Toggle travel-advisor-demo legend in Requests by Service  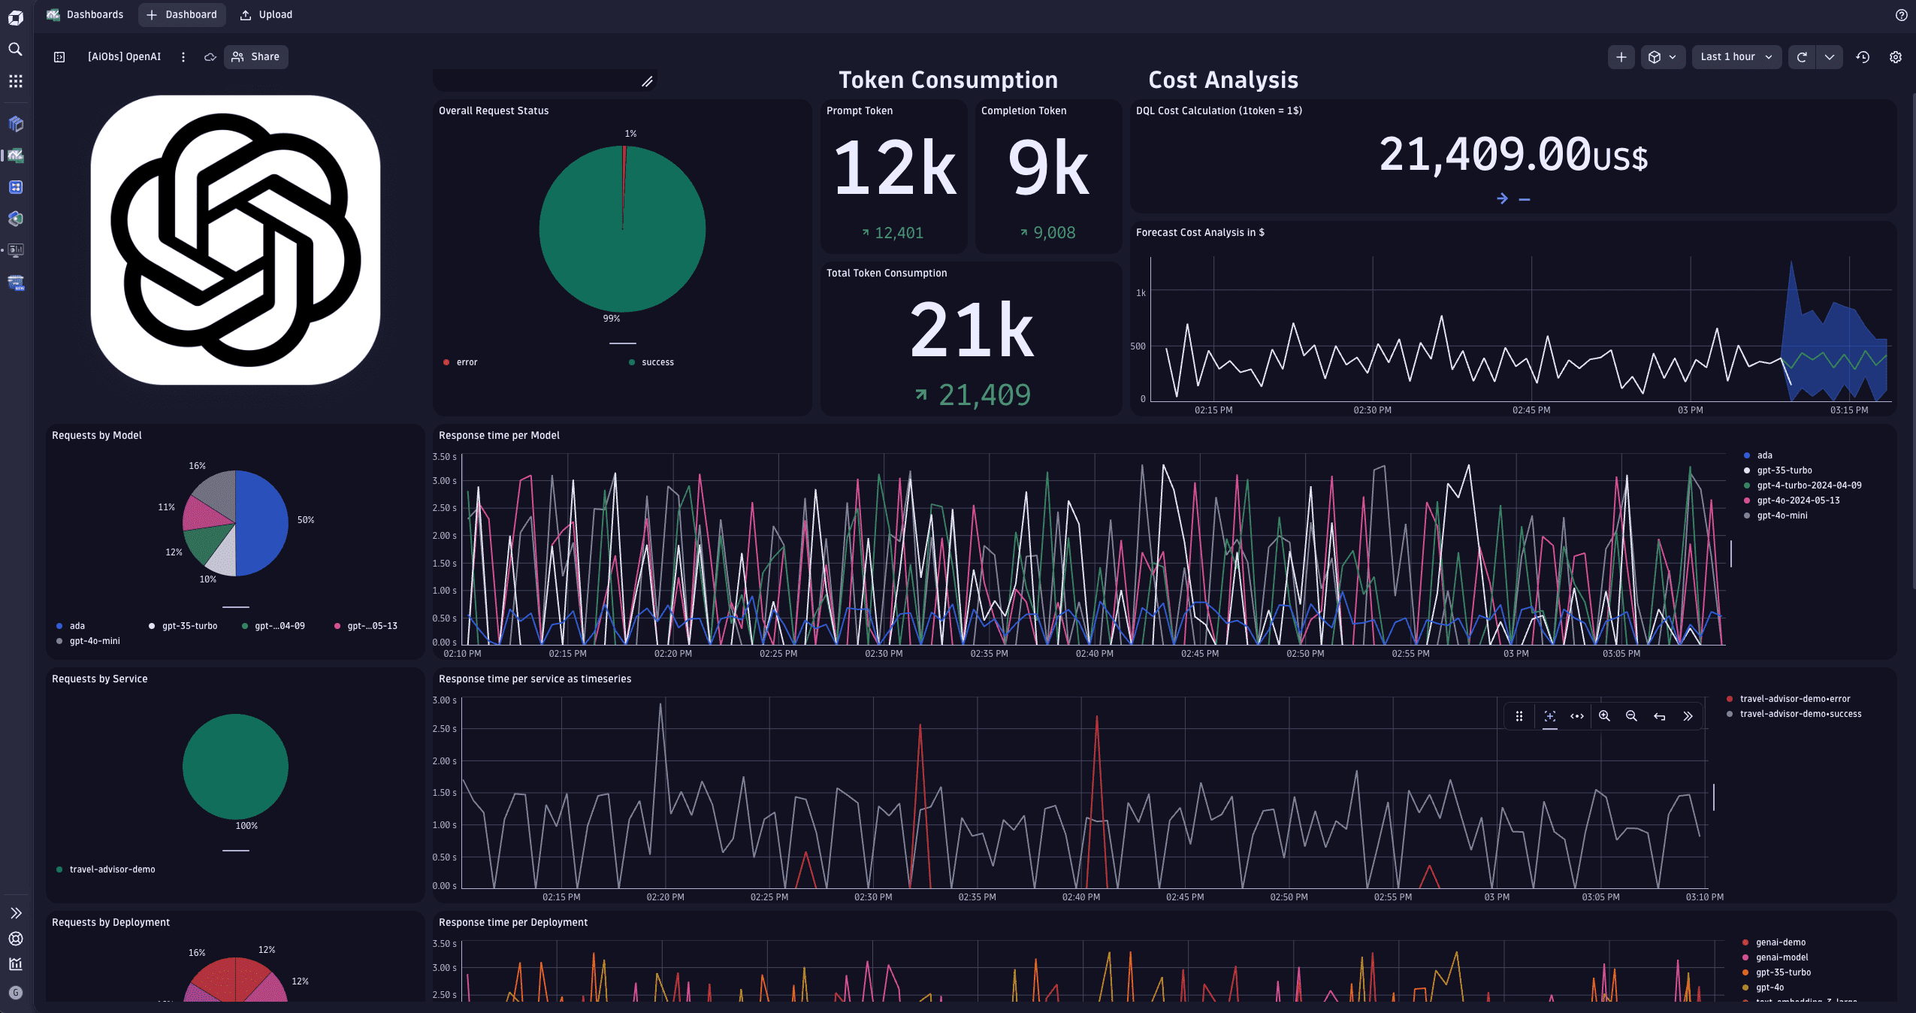[106, 869]
